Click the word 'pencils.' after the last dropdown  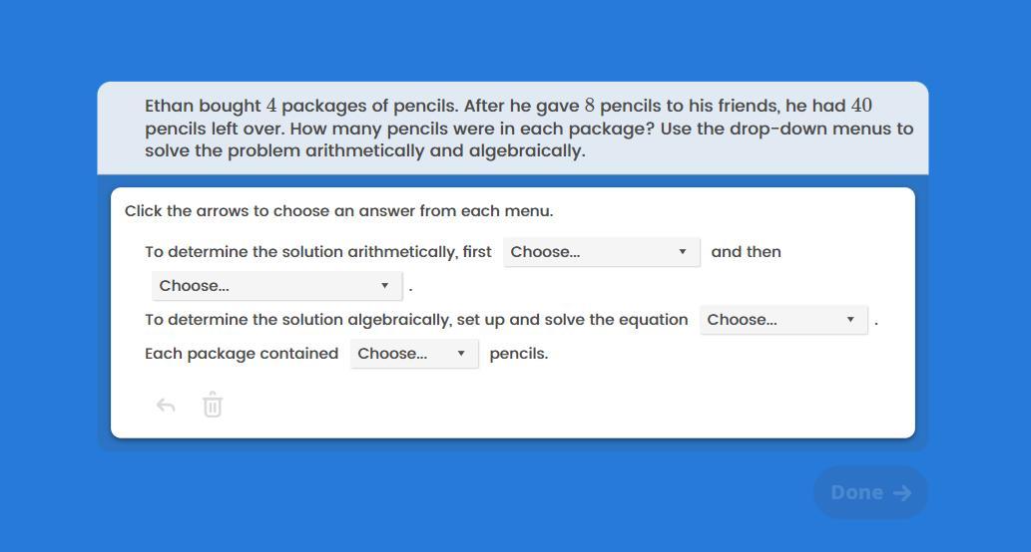click(518, 354)
